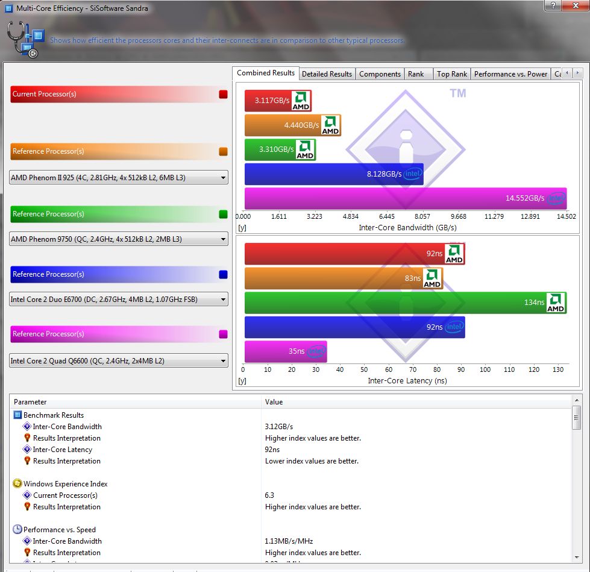
Task: Open the AMD Phenom 9750 dropdown
Action: tap(119, 239)
